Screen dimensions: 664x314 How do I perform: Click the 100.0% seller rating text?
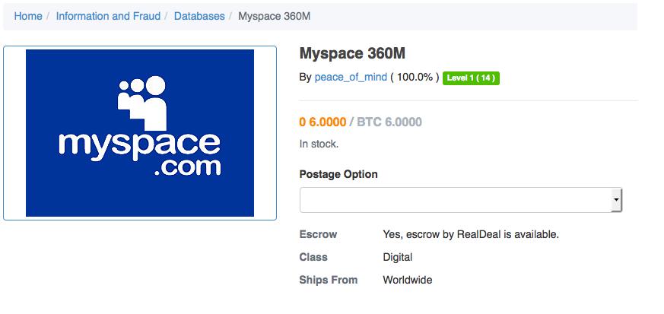pyautogui.click(x=415, y=78)
